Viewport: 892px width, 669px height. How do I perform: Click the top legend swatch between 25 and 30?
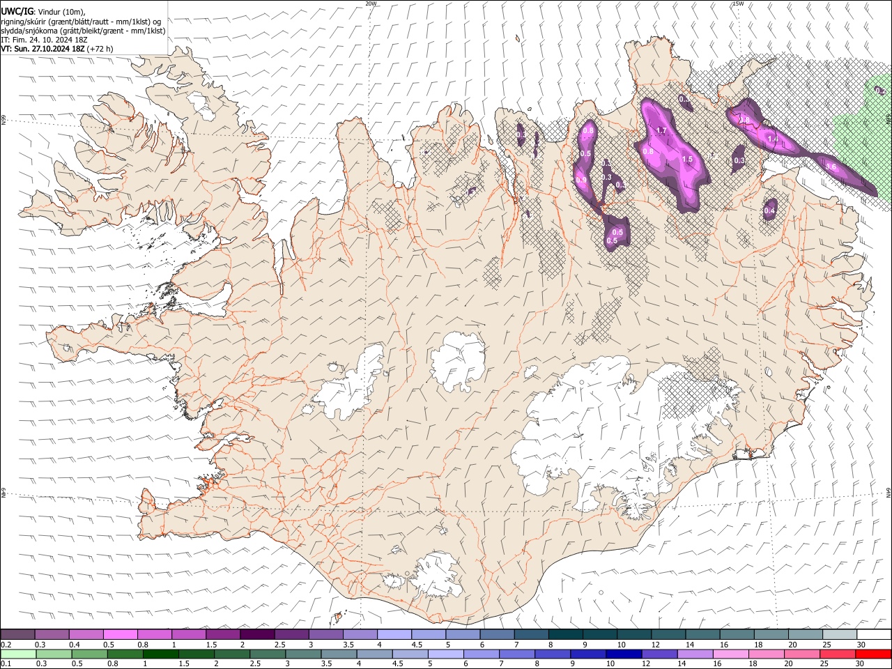point(840,635)
